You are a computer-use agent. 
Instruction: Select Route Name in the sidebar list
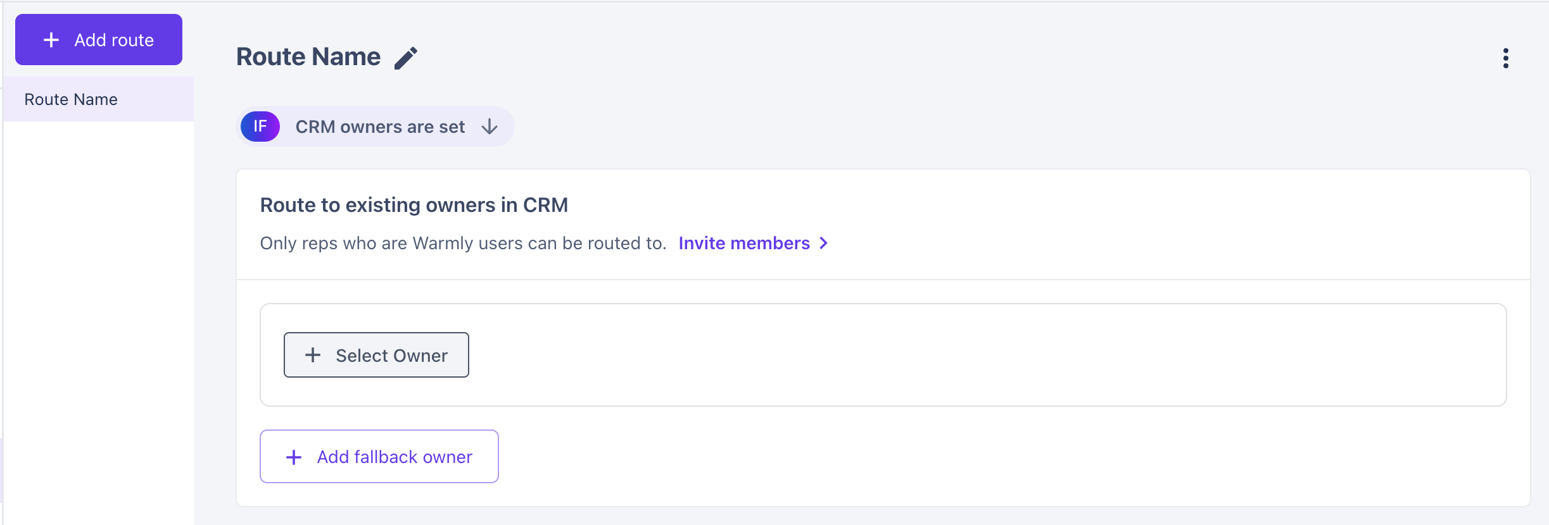pos(99,99)
